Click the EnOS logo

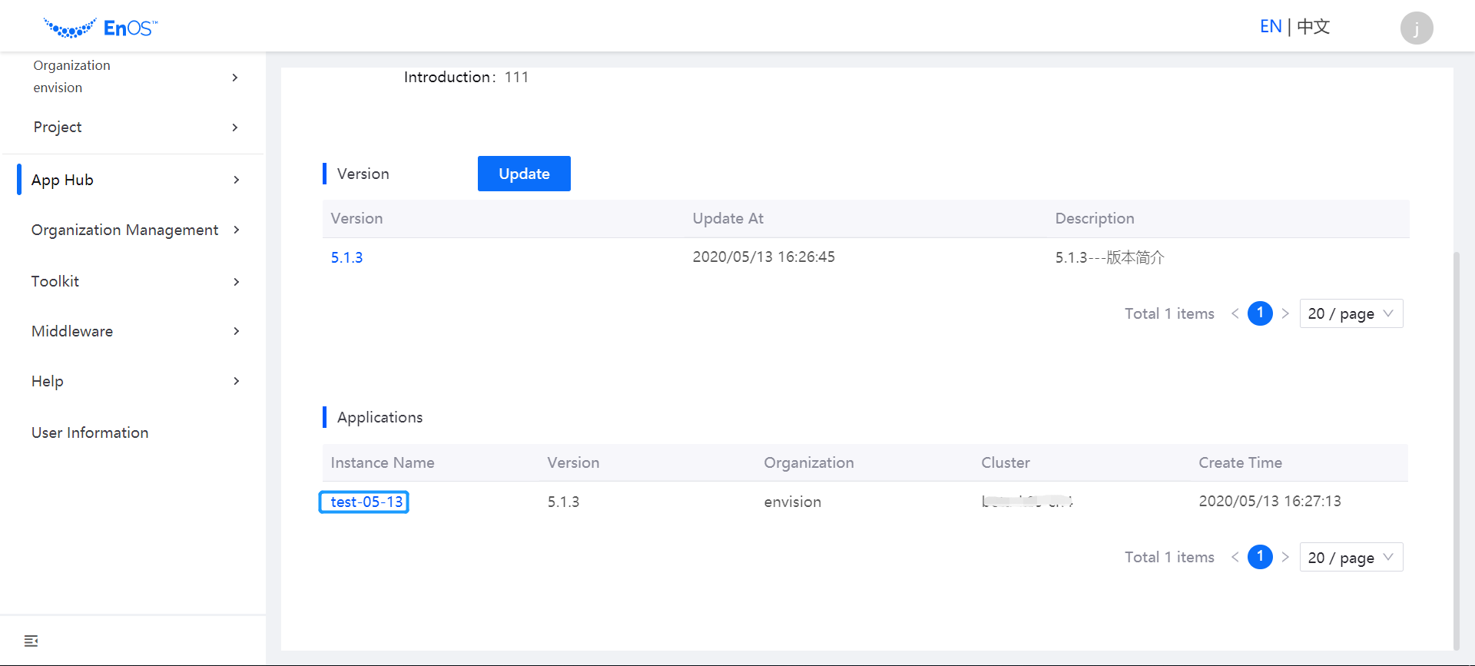tap(101, 28)
